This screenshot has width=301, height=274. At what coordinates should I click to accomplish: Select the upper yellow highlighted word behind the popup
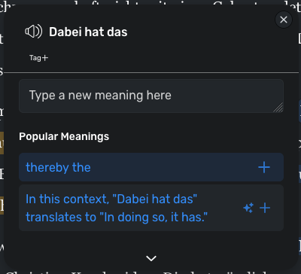click(2, 143)
